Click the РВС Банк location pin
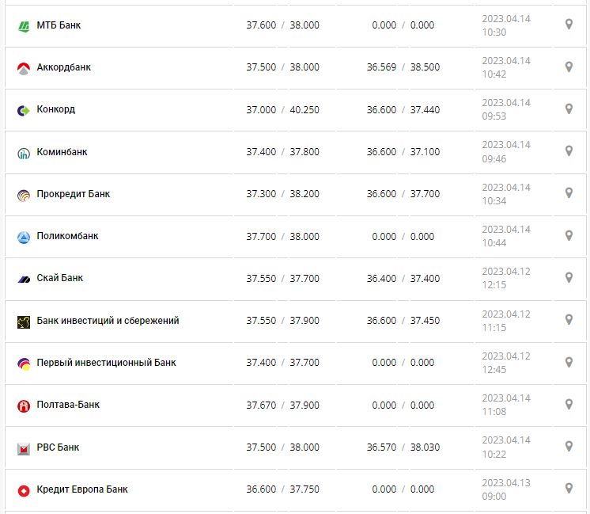This screenshot has height=514, width=590. (x=569, y=447)
